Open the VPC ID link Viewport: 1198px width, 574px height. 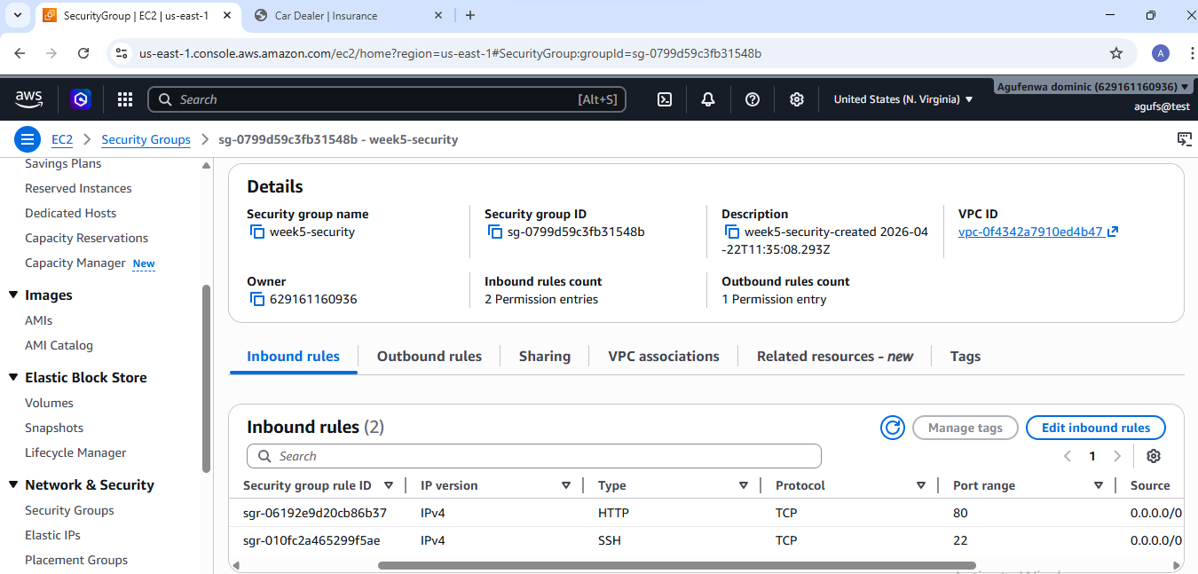1030,232
